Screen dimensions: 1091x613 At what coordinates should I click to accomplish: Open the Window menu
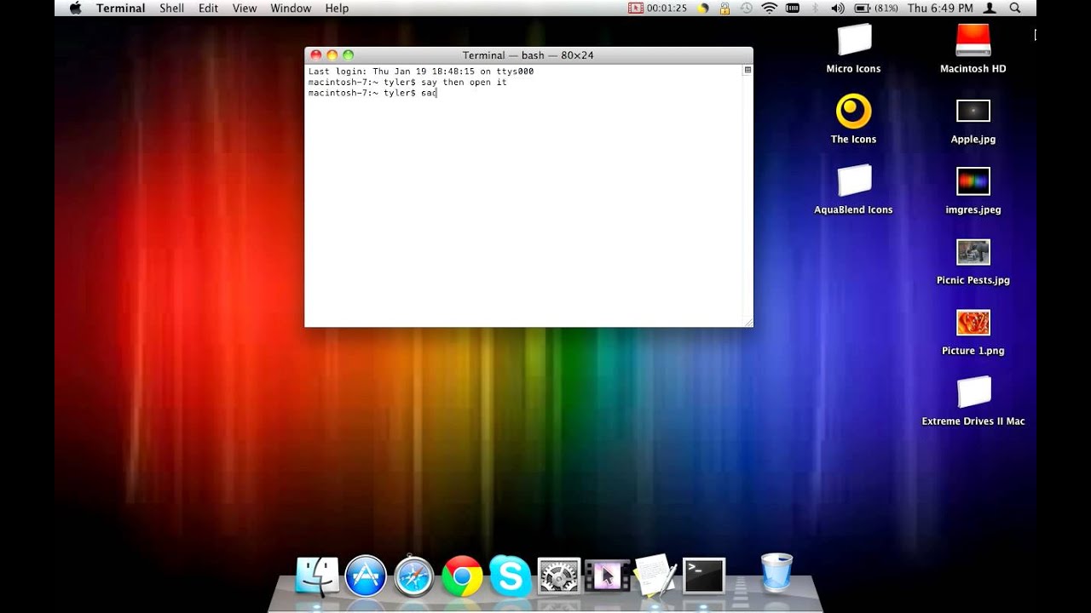click(x=291, y=8)
